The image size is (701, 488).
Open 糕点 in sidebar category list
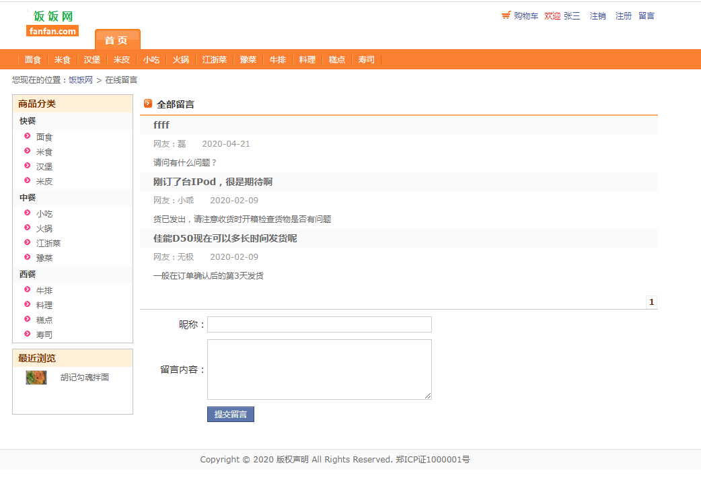(x=44, y=320)
